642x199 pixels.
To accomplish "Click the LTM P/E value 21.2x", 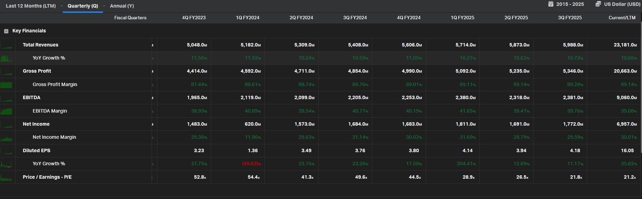I will click(x=630, y=177).
